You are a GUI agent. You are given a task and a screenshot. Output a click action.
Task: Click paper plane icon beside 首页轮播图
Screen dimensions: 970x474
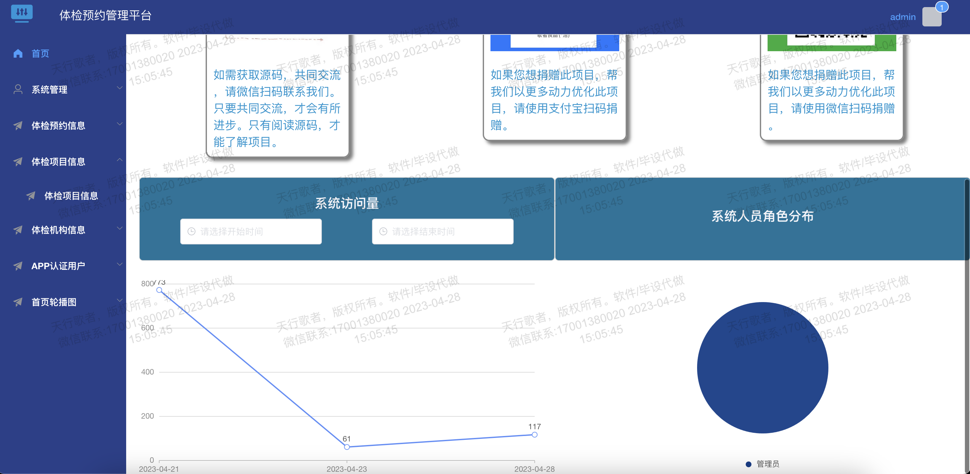18,302
